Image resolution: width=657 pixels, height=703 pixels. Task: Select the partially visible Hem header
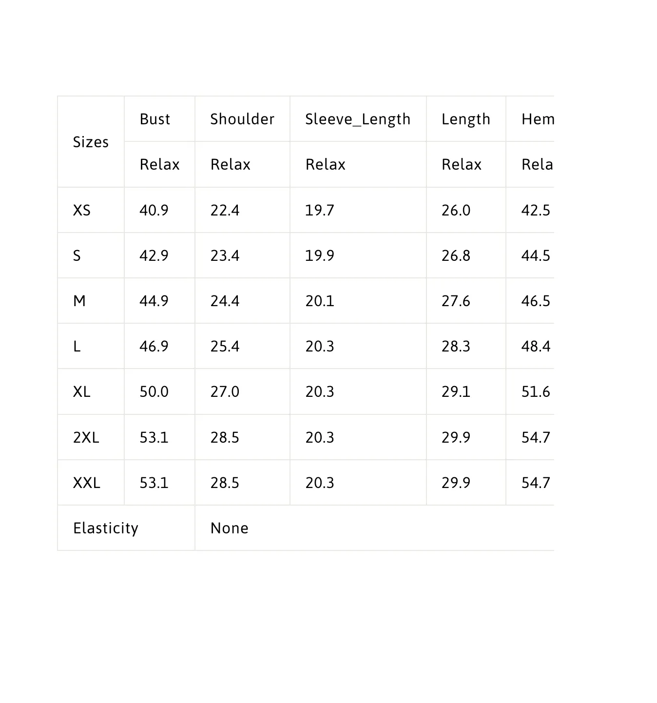tap(537, 119)
